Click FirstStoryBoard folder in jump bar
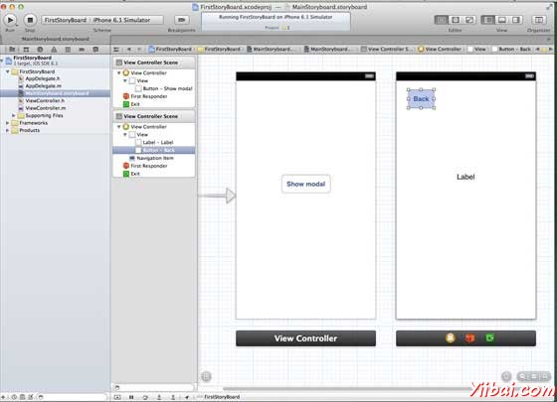Screen dimensions: 557x402 (219, 50)
